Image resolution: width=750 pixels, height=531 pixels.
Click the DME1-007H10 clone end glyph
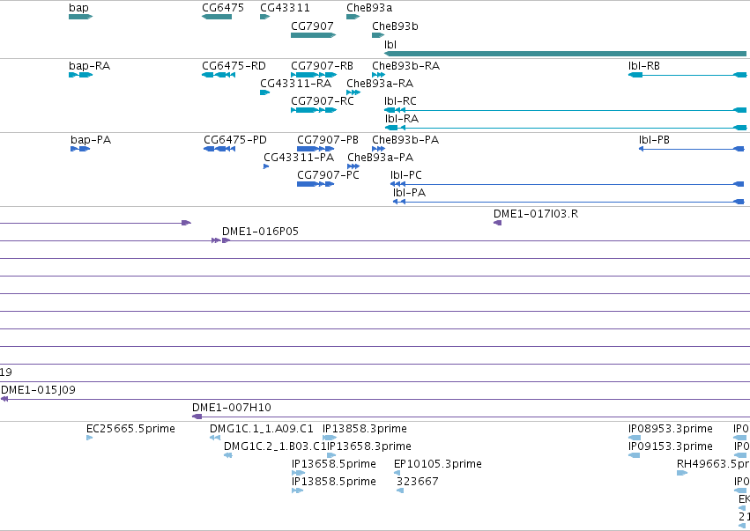(197, 417)
